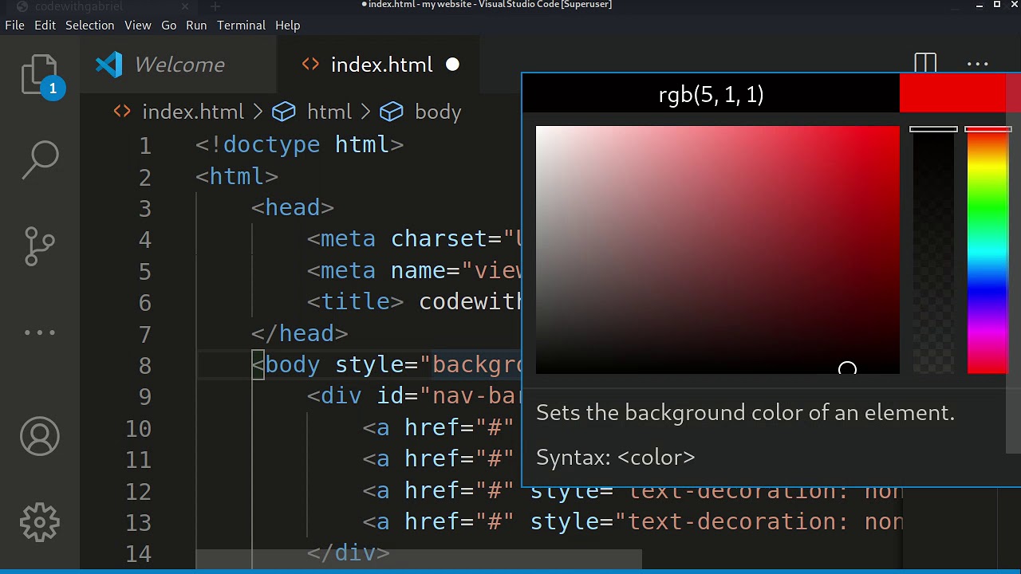Click the div id nav-bar line

415,395
